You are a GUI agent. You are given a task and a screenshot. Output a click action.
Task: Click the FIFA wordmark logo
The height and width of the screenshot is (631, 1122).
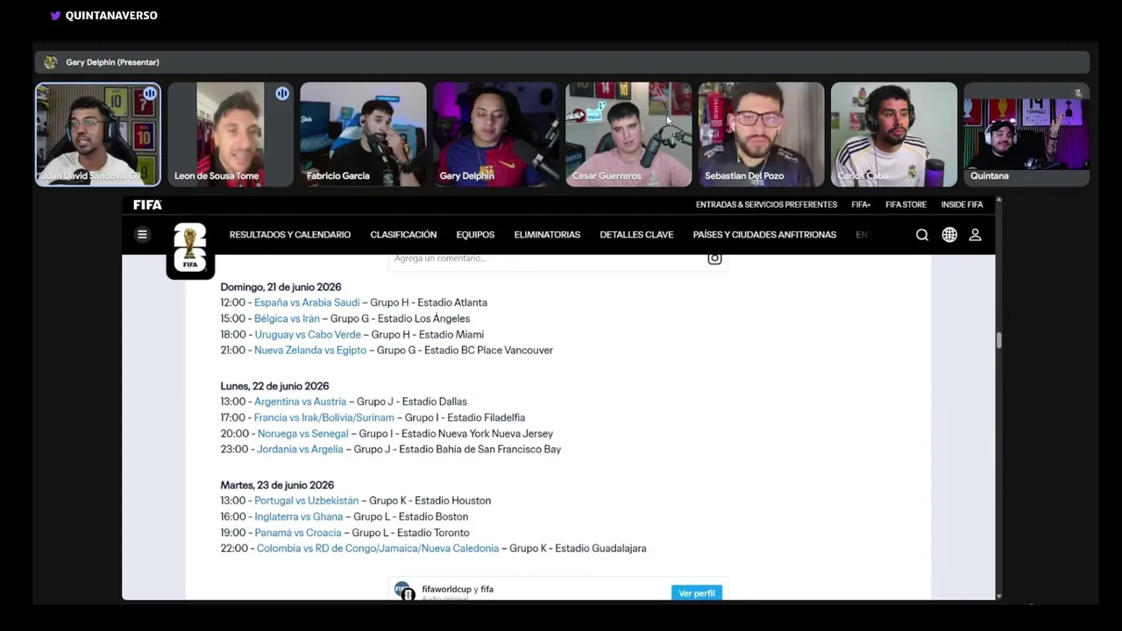tap(147, 204)
